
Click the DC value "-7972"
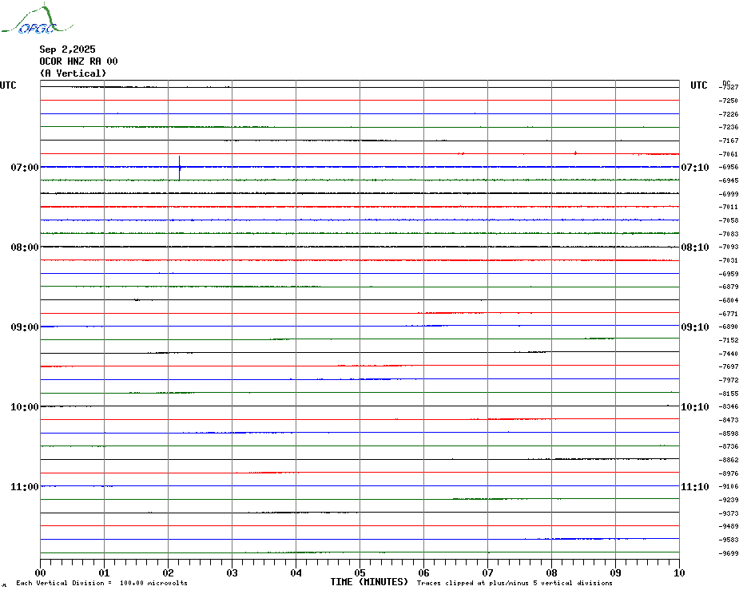pyautogui.click(x=729, y=380)
